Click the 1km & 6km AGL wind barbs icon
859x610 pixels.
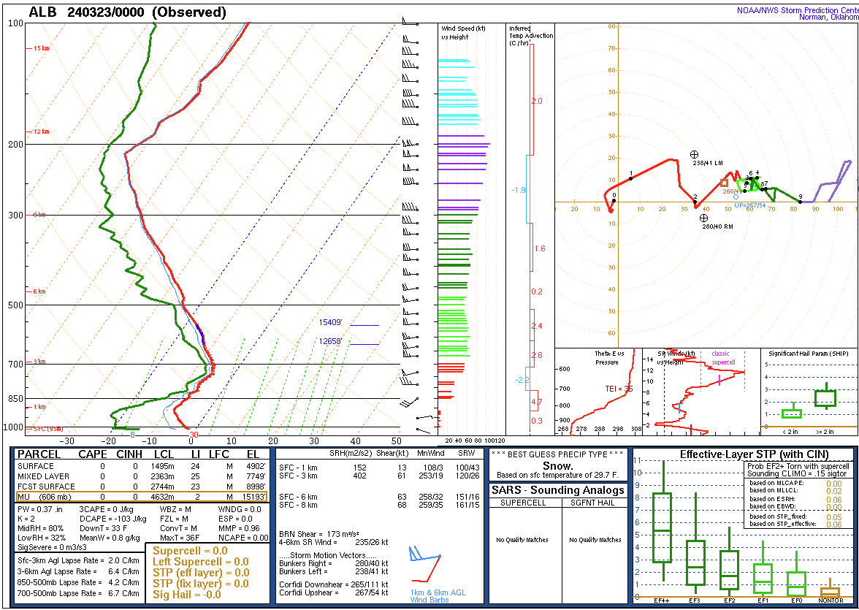[x=426, y=564]
